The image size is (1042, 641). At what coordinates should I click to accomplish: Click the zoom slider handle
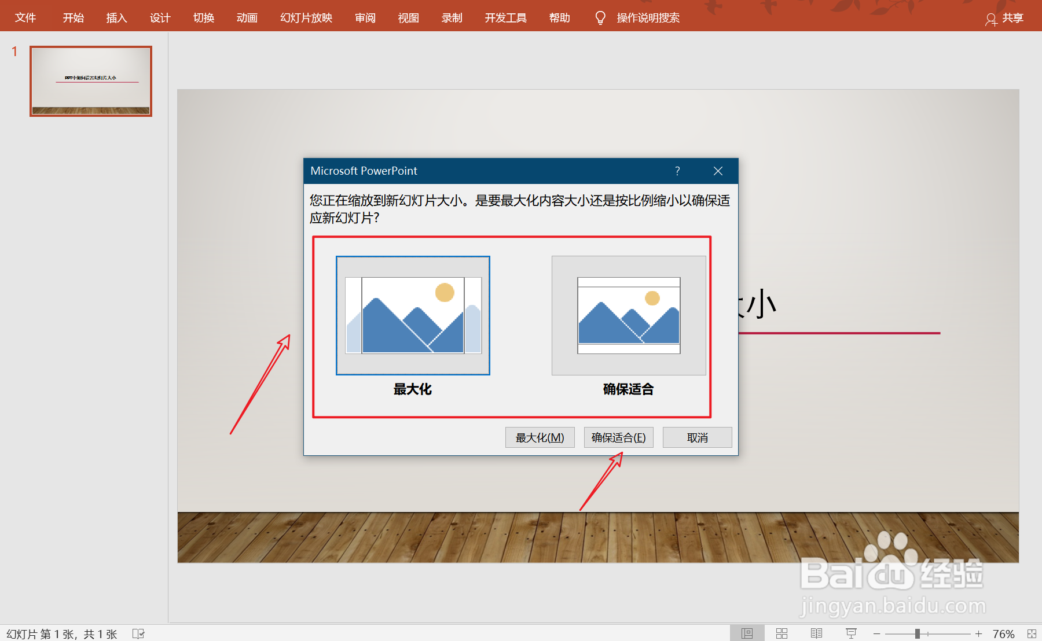918,634
